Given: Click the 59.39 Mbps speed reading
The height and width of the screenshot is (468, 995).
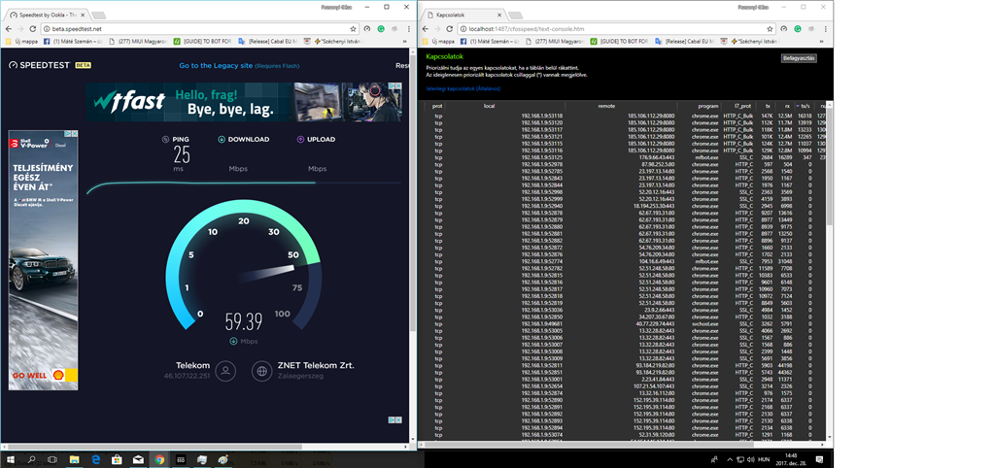Looking at the screenshot, I should pos(244,322).
